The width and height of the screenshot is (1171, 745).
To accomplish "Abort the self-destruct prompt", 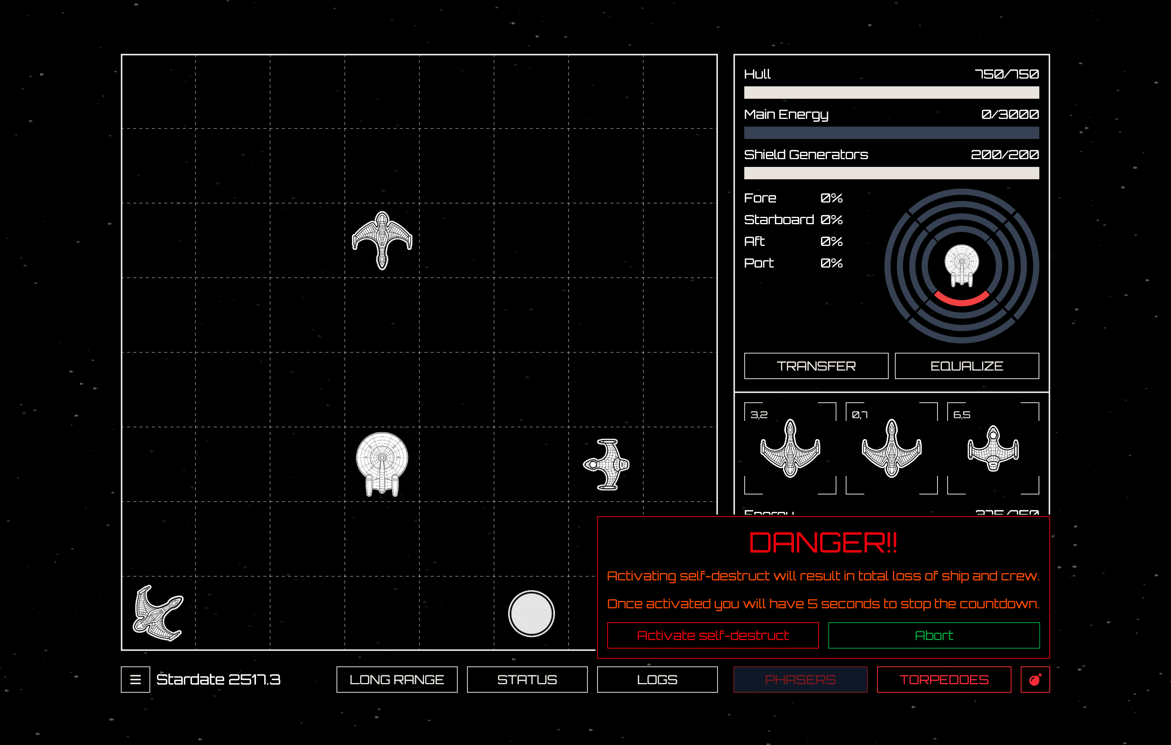I will pyautogui.click(x=934, y=635).
